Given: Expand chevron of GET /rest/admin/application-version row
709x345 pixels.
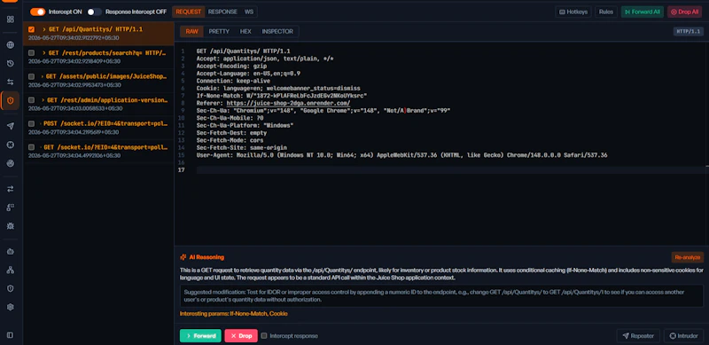Looking at the screenshot, I should (43, 100).
